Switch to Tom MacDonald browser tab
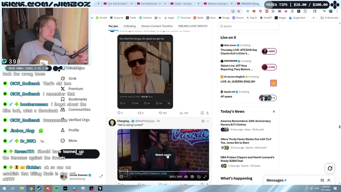This screenshot has height=192, width=341. point(151,4)
